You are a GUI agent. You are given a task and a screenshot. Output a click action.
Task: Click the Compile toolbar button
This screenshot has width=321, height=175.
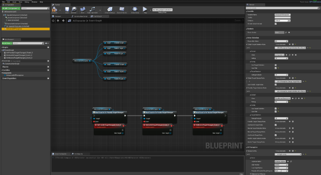point(55,10)
